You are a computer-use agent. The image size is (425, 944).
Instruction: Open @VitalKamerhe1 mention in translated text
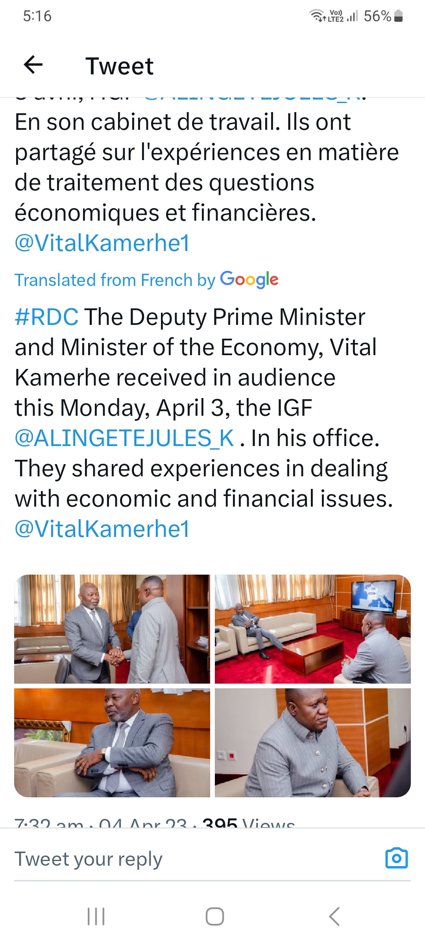102,529
